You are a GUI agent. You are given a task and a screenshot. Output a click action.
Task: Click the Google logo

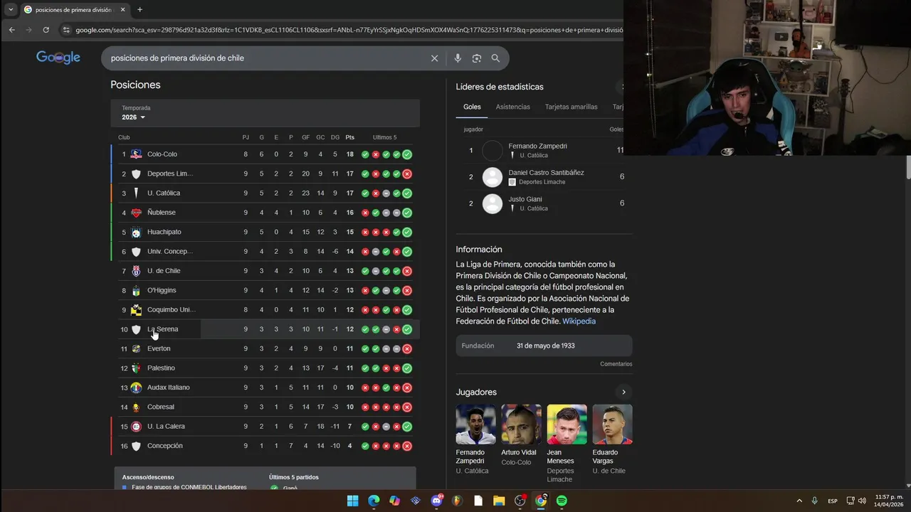pyautogui.click(x=58, y=58)
